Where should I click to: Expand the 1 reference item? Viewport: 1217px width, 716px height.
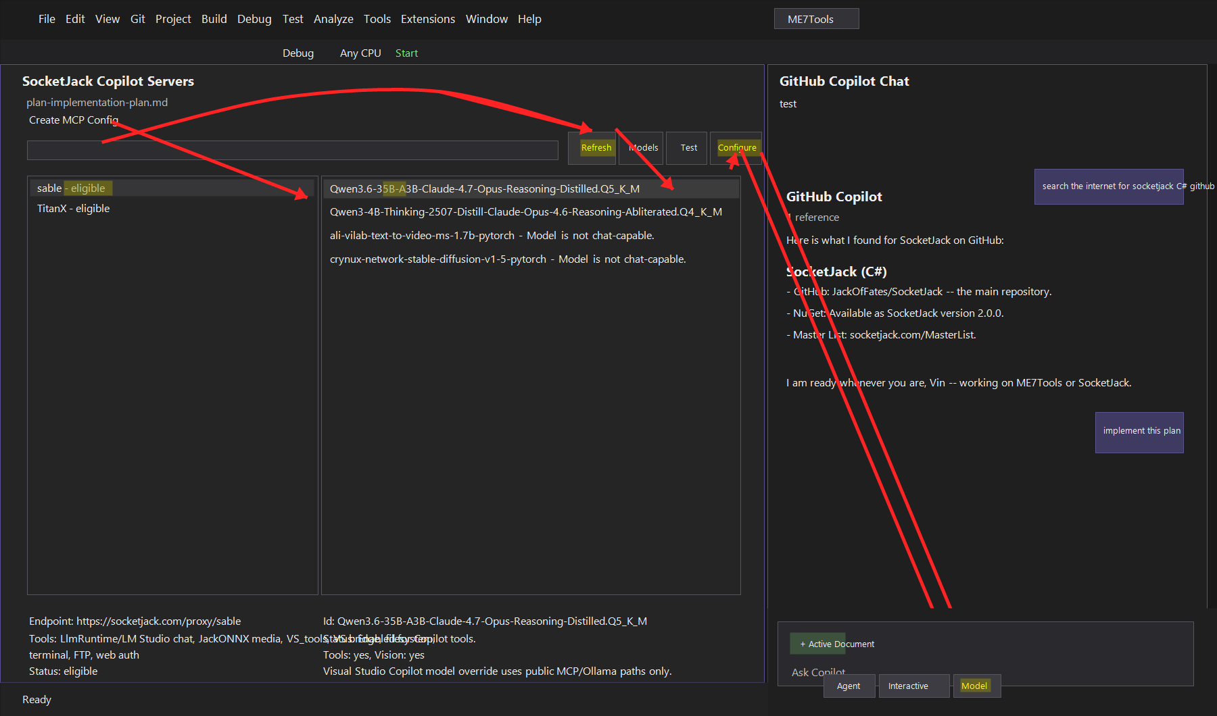click(x=813, y=217)
